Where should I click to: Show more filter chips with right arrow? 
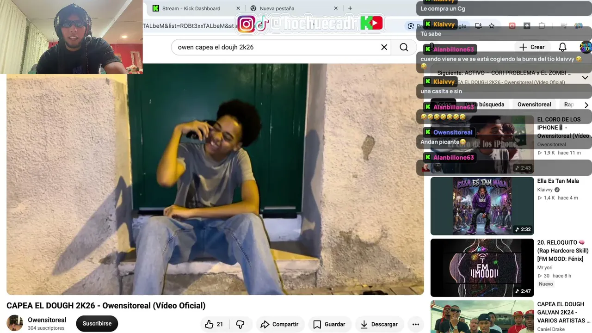coord(586,105)
